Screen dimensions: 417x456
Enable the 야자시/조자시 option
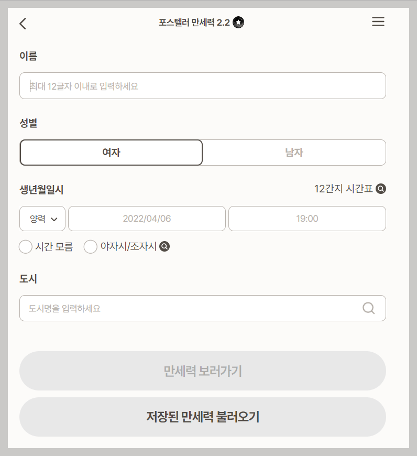pos(90,246)
